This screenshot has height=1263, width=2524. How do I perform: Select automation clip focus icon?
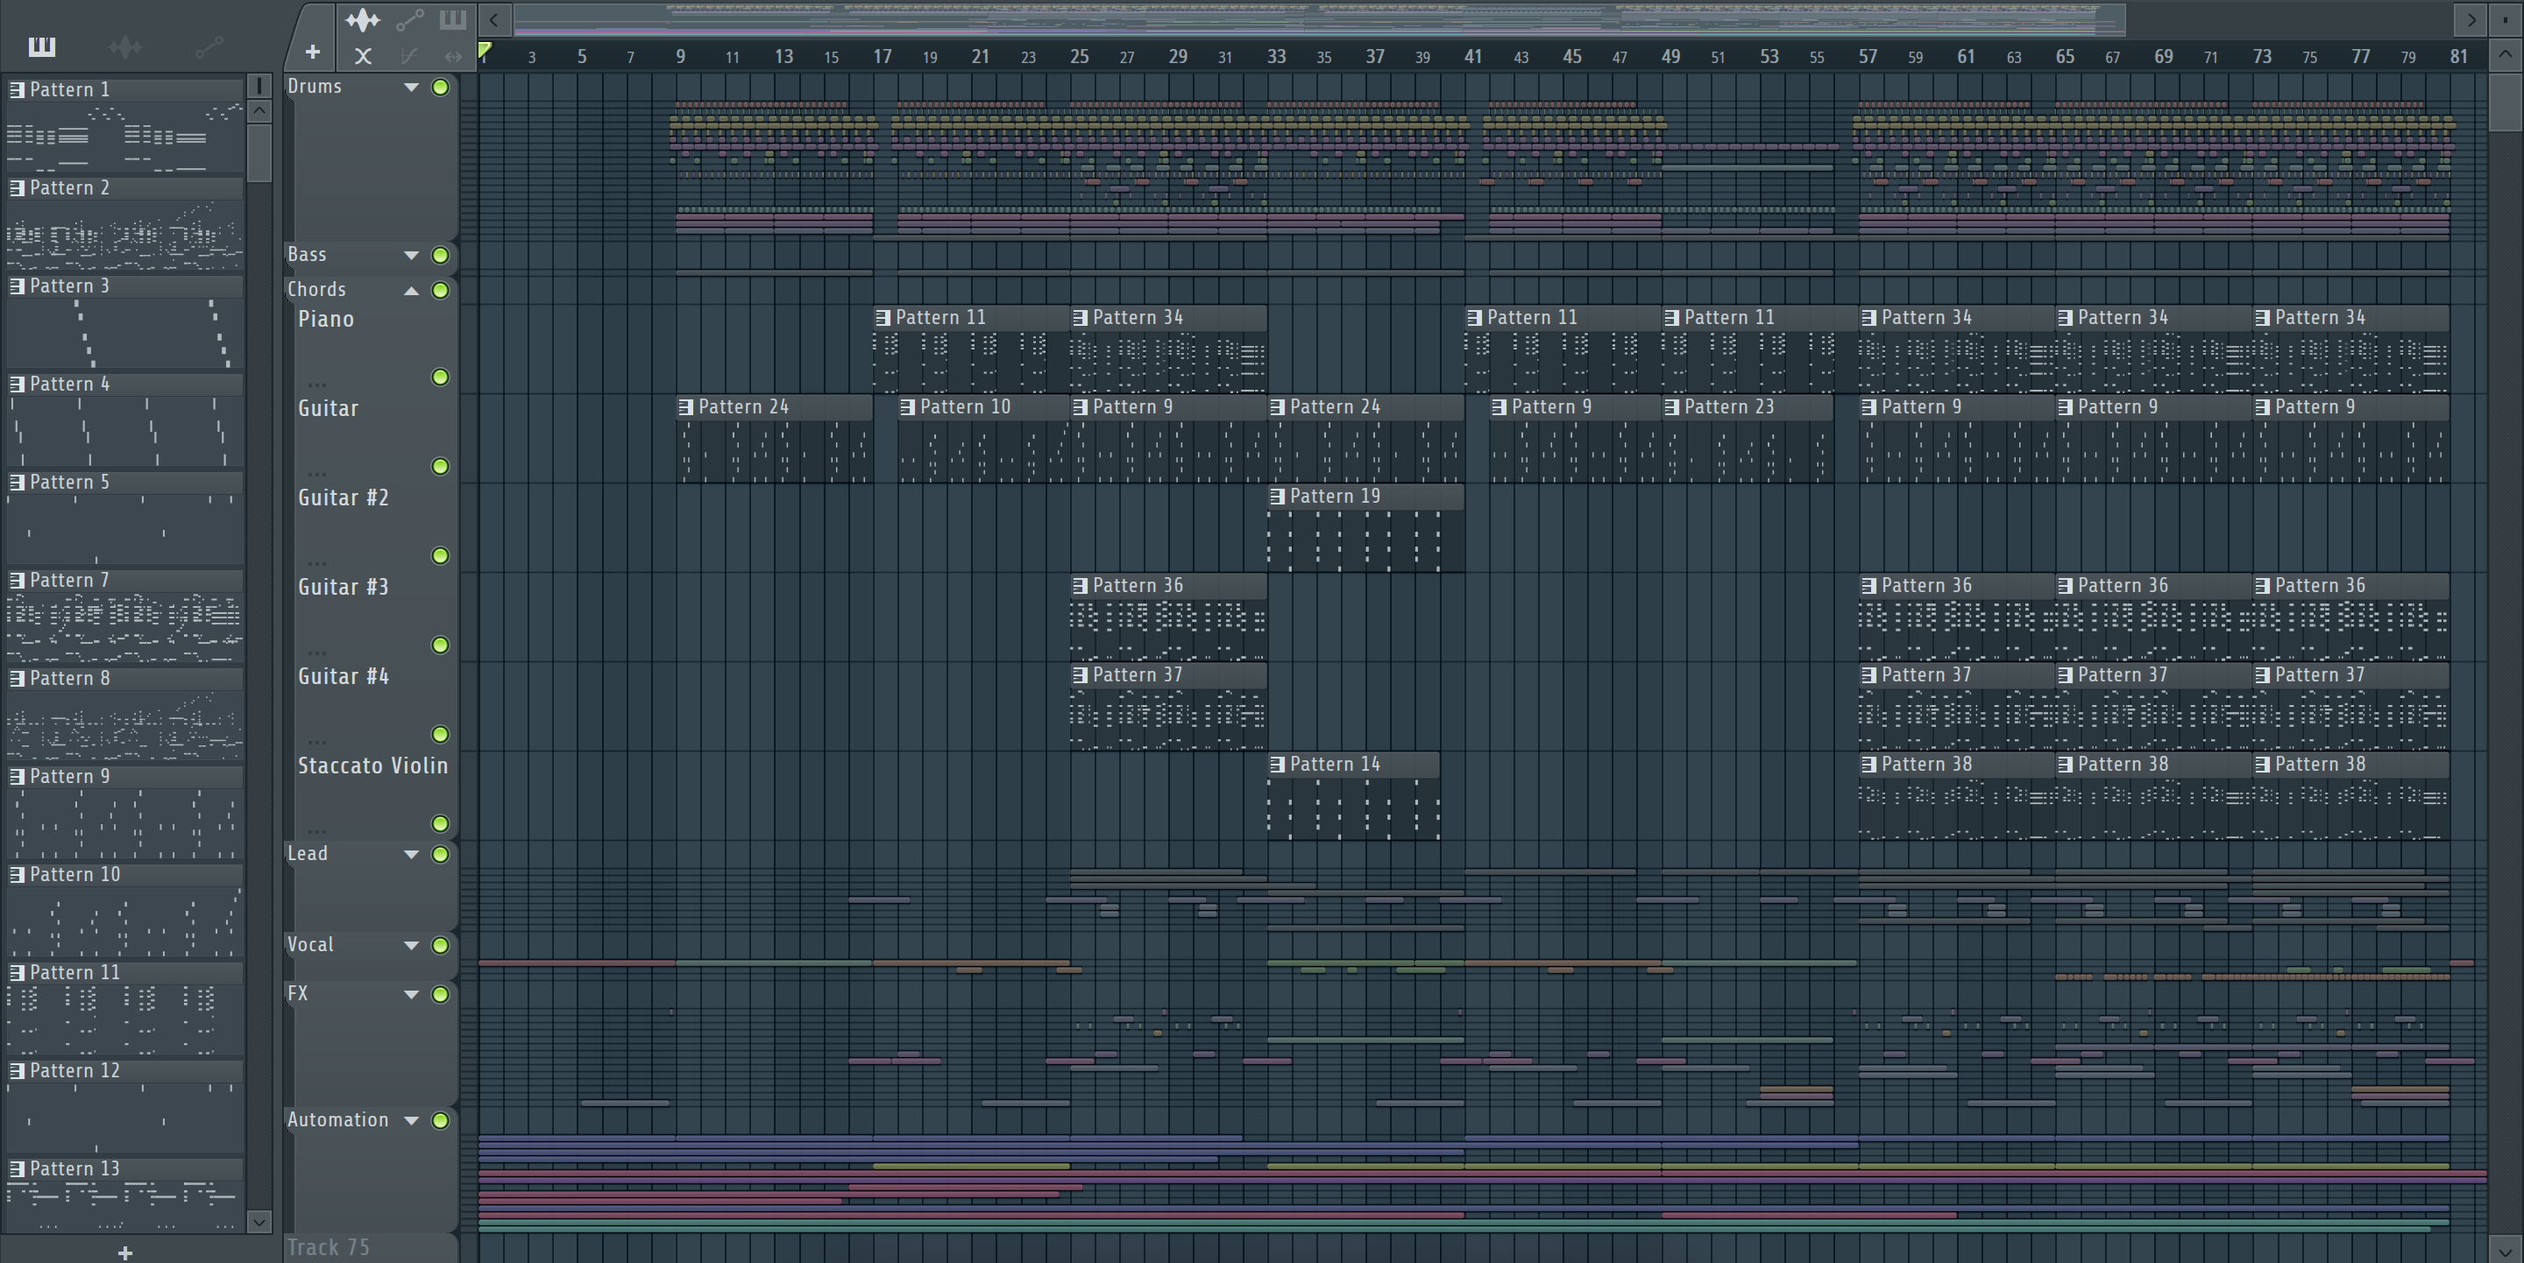point(409,19)
